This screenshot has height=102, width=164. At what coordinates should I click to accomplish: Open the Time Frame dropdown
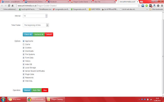coord(36,25)
